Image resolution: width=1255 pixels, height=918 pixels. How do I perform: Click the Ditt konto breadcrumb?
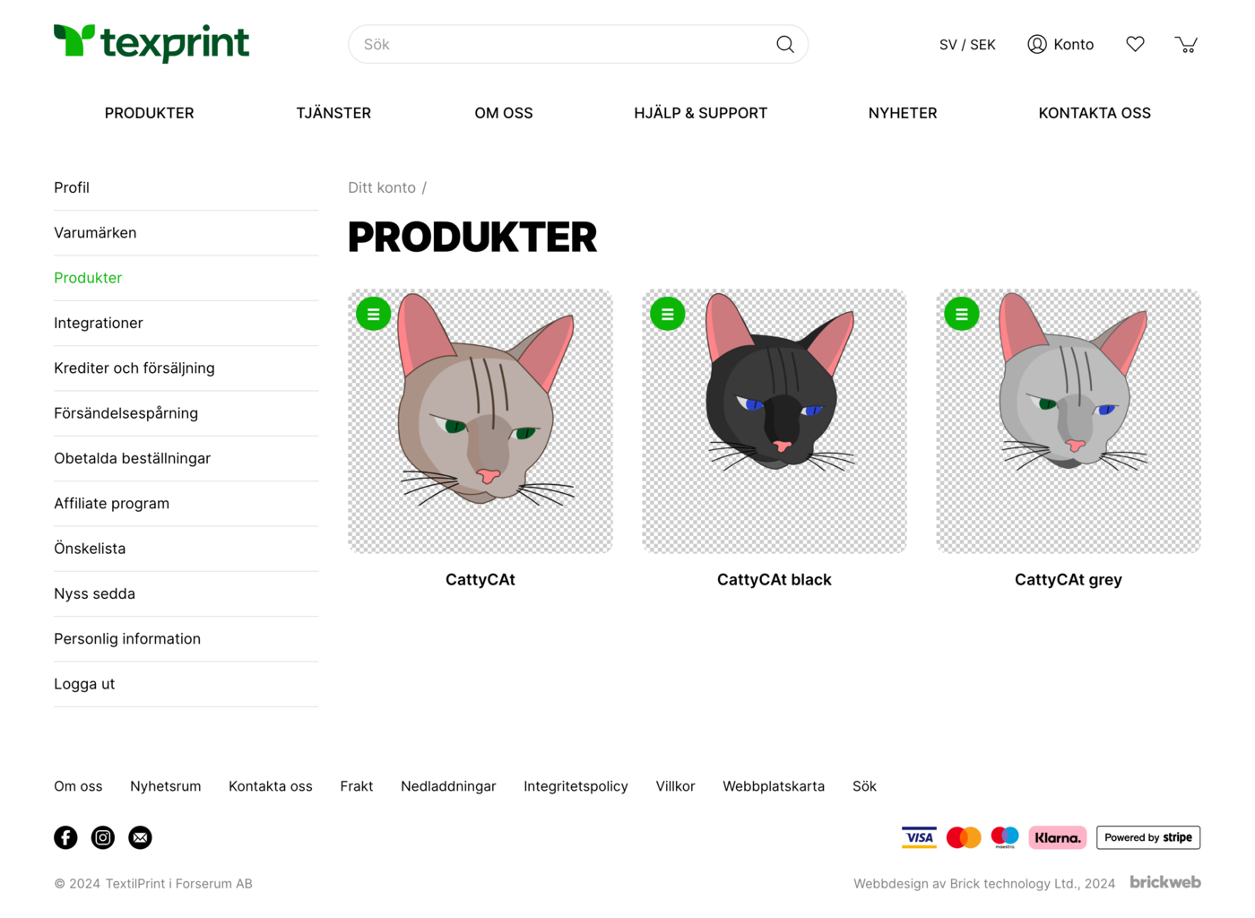[382, 187]
